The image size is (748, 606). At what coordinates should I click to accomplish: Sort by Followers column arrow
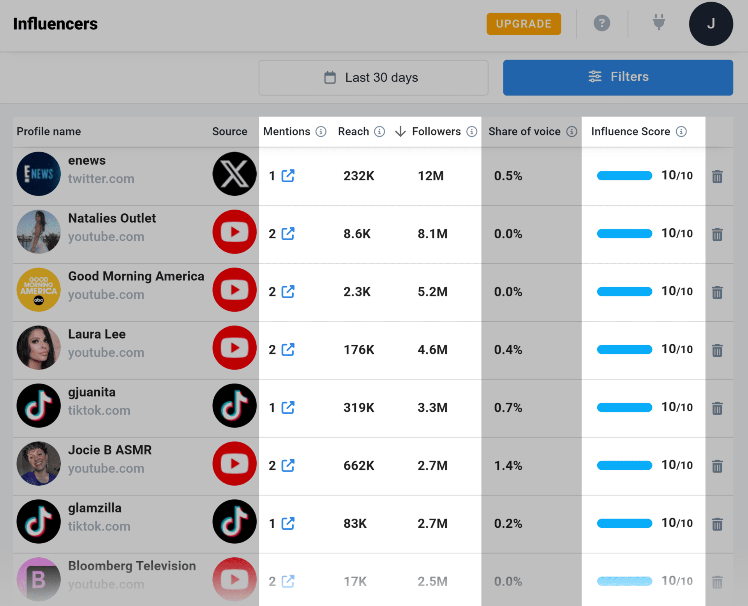point(400,132)
